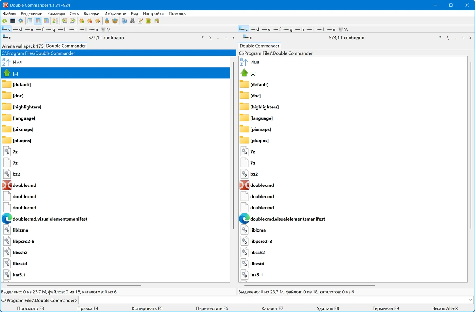Click Копировать F5 button

(x=147, y=308)
